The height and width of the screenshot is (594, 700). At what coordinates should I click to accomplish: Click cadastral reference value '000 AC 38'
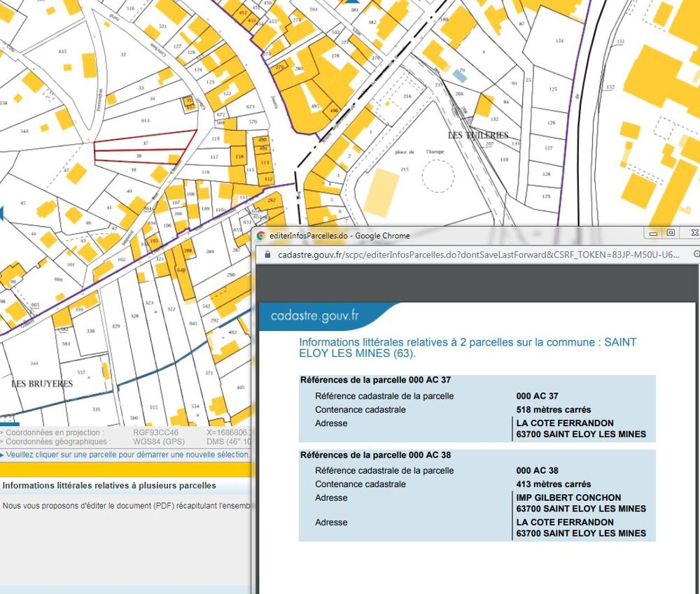coord(537,471)
